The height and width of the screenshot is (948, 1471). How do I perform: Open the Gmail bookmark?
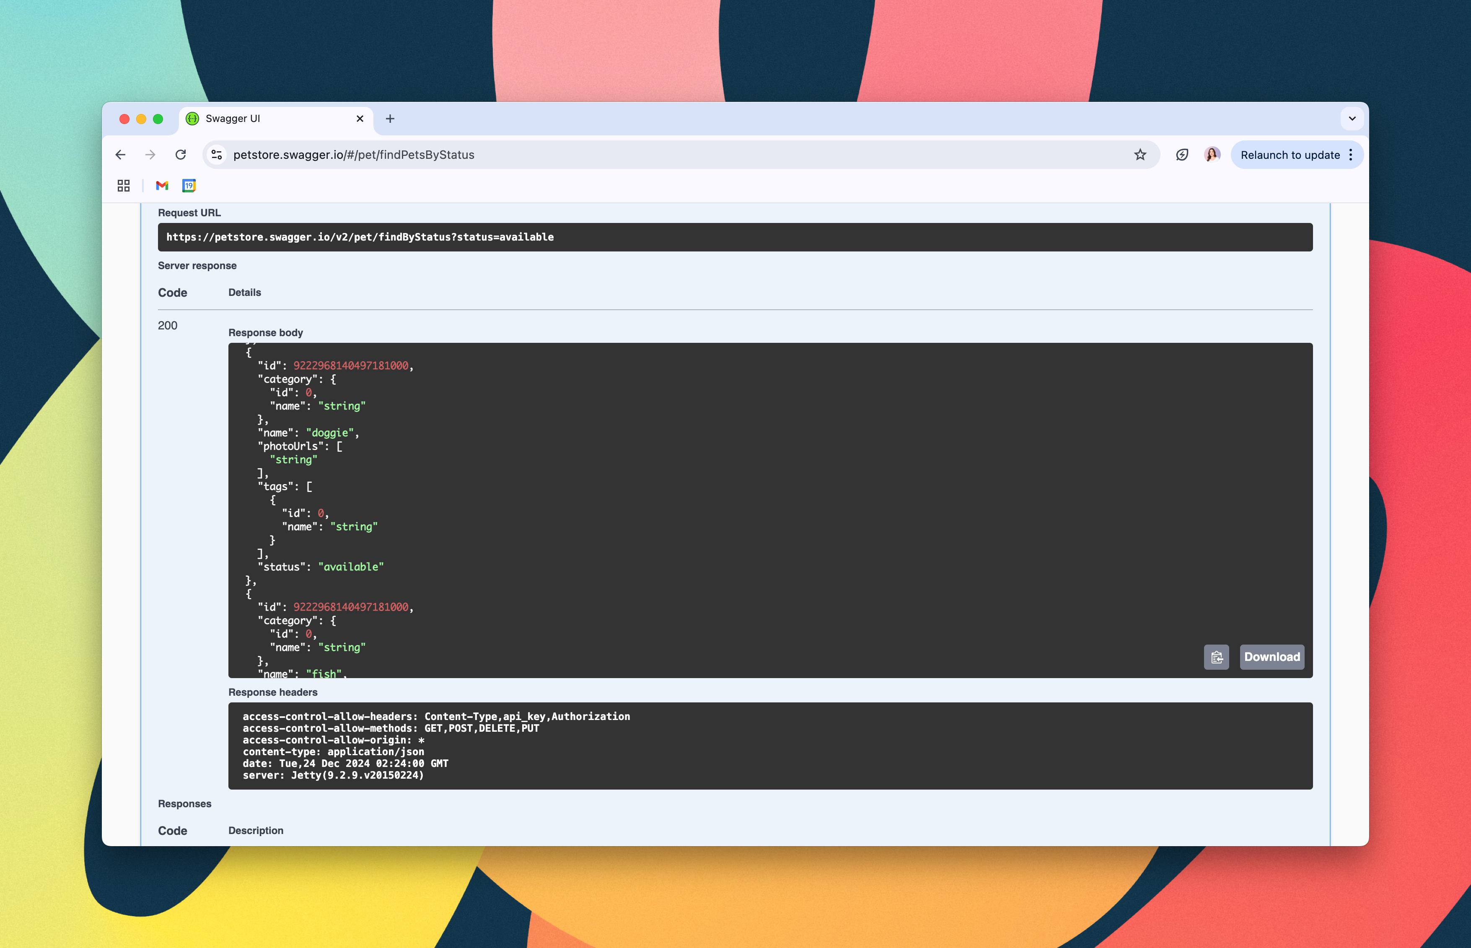(162, 185)
